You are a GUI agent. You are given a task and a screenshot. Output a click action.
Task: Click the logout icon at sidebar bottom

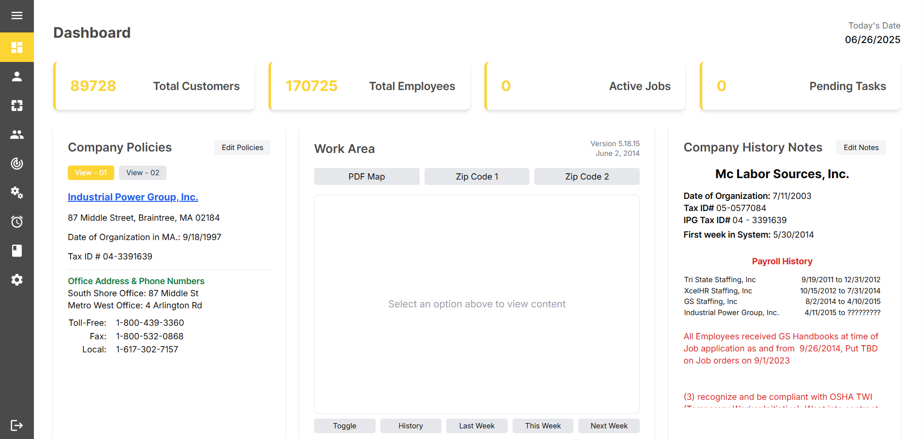[17, 425]
